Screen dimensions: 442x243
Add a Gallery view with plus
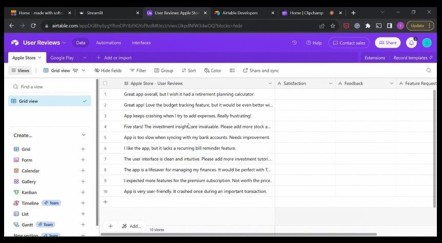[83, 182]
